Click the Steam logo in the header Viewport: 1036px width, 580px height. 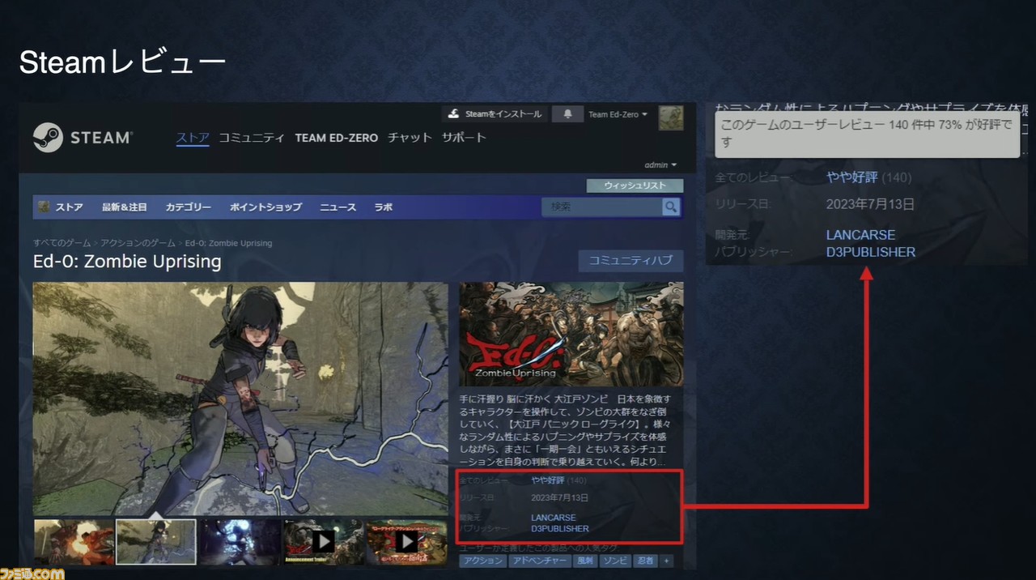83,137
